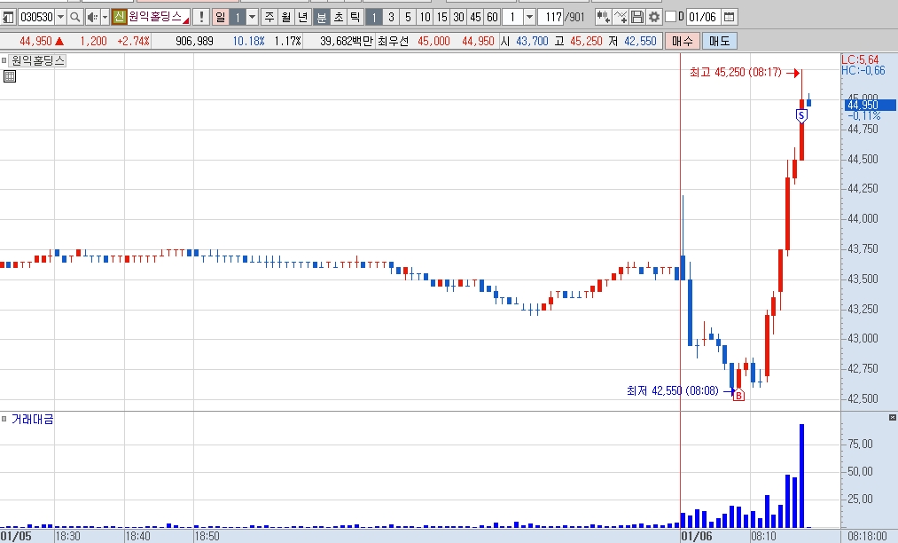Click the stock search magnifier icon
This screenshot has width=898, height=543.
pos(75,17)
